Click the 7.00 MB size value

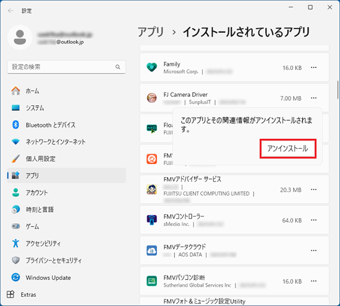tap(291, 98)
